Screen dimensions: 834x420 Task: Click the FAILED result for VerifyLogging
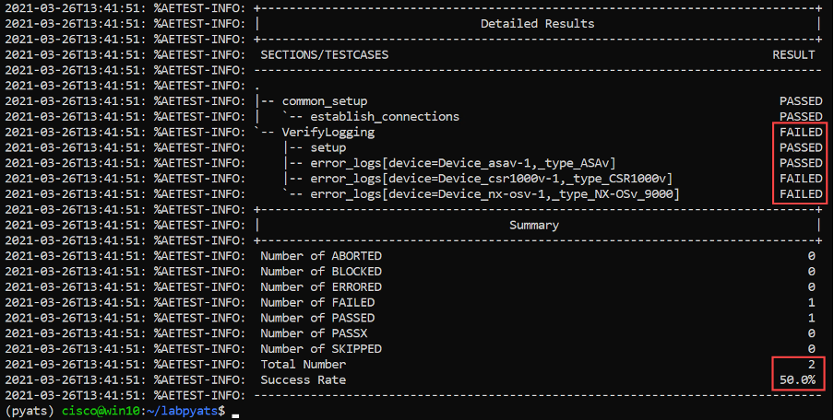pos(801,133)
